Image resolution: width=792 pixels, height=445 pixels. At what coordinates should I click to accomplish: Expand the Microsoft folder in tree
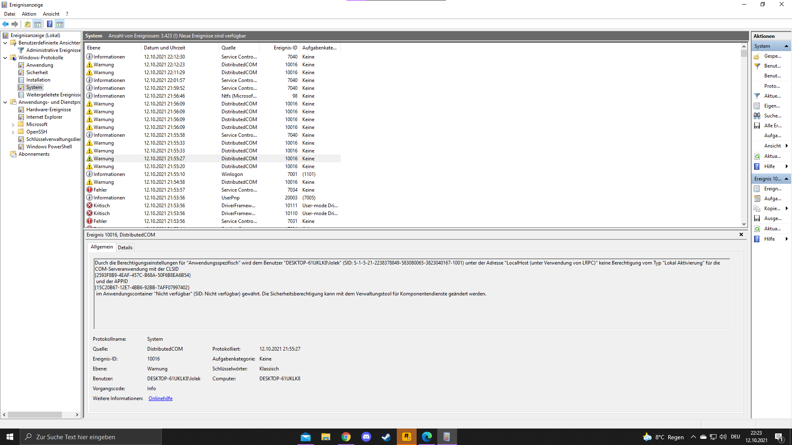click(13, 124)
